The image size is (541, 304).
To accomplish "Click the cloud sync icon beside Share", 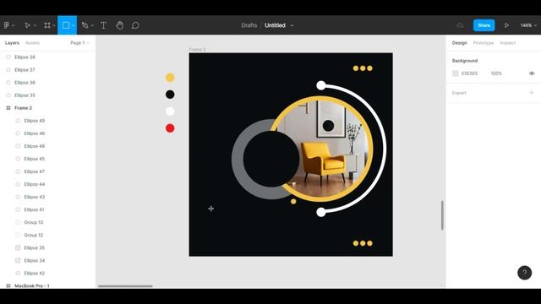I will coord(460,25).
